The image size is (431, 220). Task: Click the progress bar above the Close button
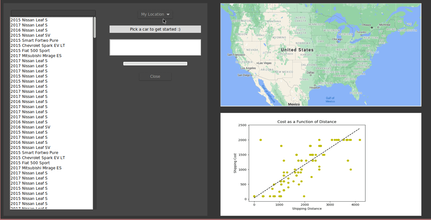(155, 64)
